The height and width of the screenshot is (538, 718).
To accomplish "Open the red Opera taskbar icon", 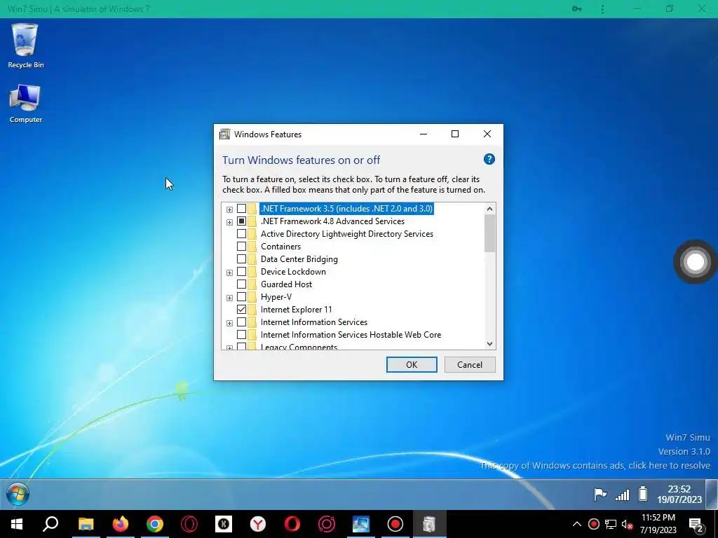I will click(292, 524).
